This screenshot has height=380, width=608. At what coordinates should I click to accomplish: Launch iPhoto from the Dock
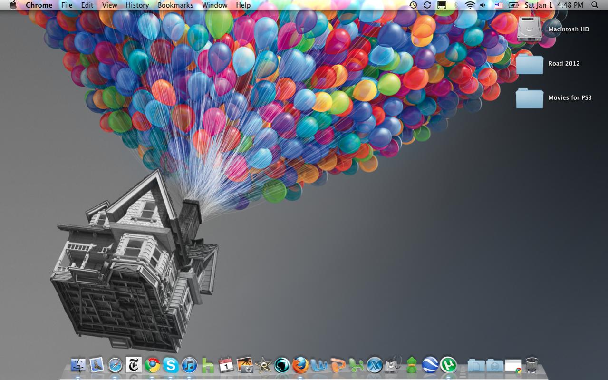[x=245, y=365]
